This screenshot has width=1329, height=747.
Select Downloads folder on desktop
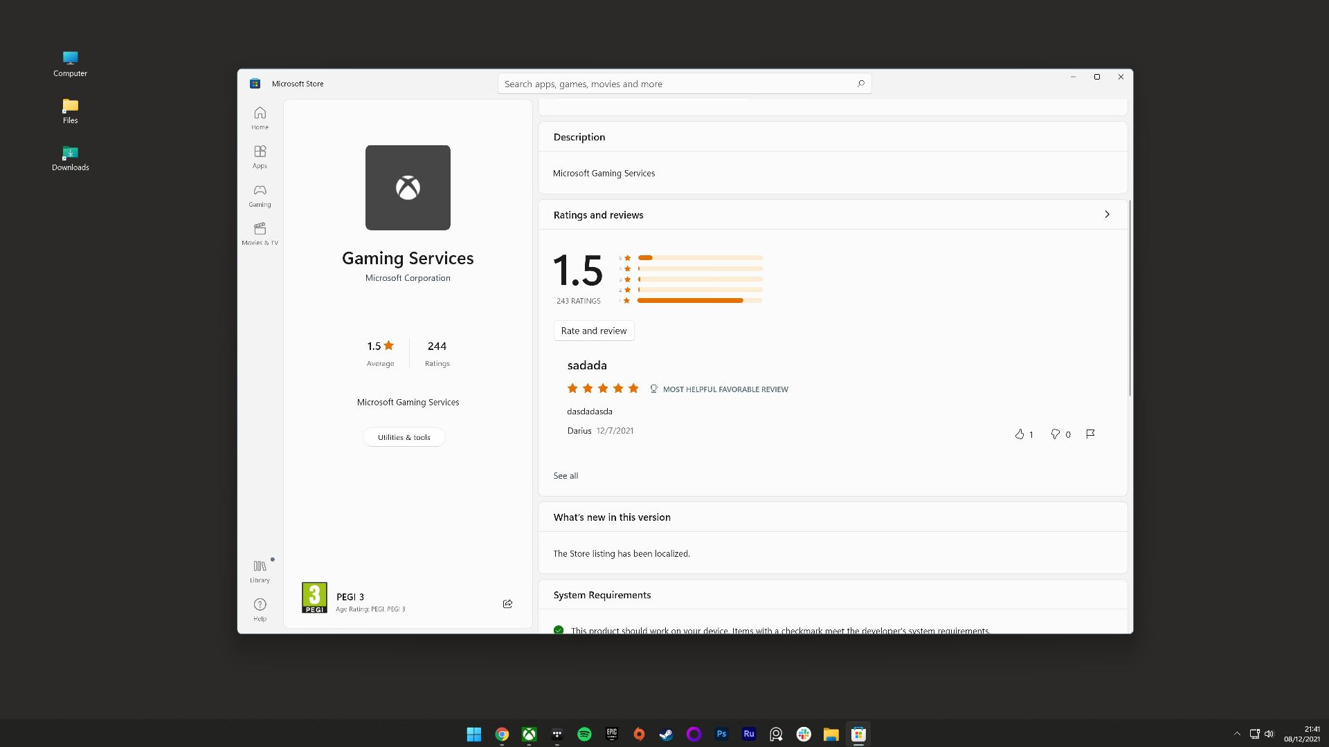pos(70,158)
